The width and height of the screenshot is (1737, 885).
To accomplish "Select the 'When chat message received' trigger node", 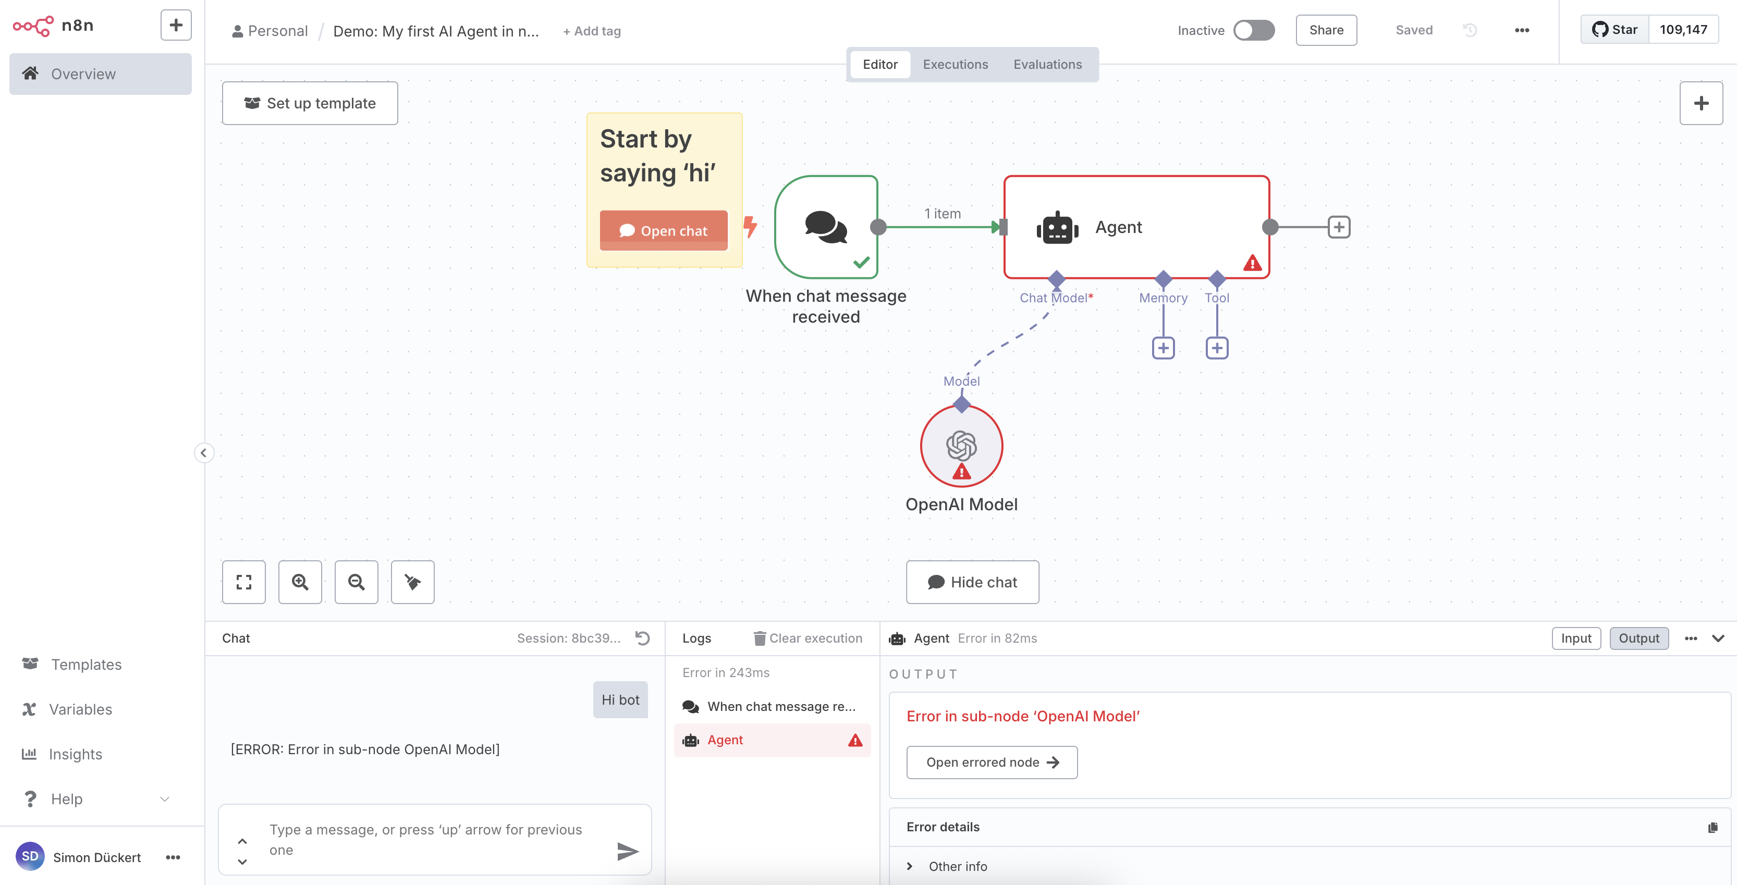I will pos(826,227).
